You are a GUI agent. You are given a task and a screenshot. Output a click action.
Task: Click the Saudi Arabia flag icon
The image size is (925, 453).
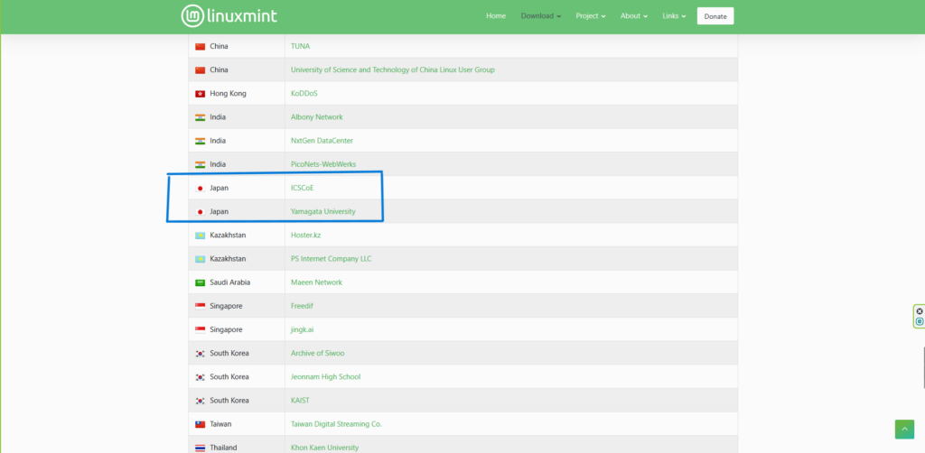pos(200,282)
